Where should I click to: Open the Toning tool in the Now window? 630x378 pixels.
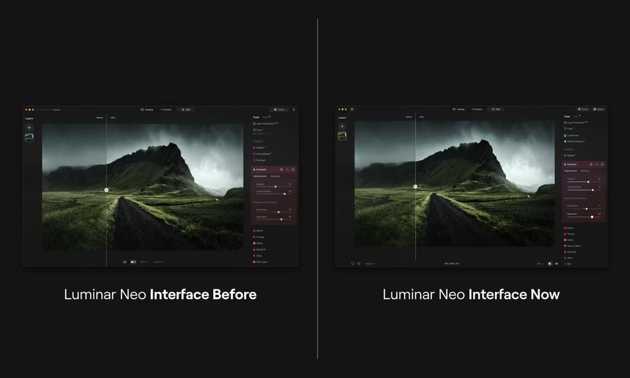(570, 234)
